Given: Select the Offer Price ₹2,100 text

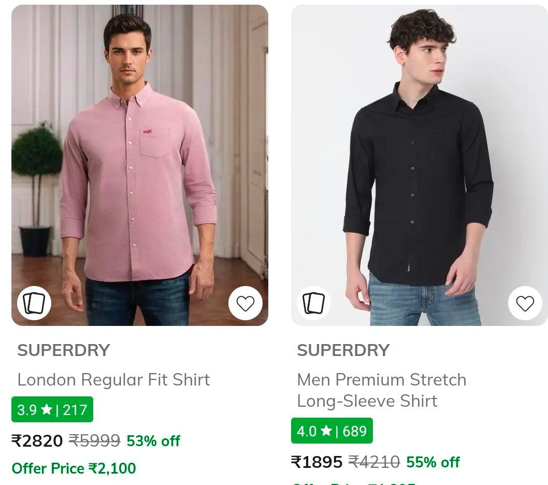Looking at the screenshot, I should [74, 468].
